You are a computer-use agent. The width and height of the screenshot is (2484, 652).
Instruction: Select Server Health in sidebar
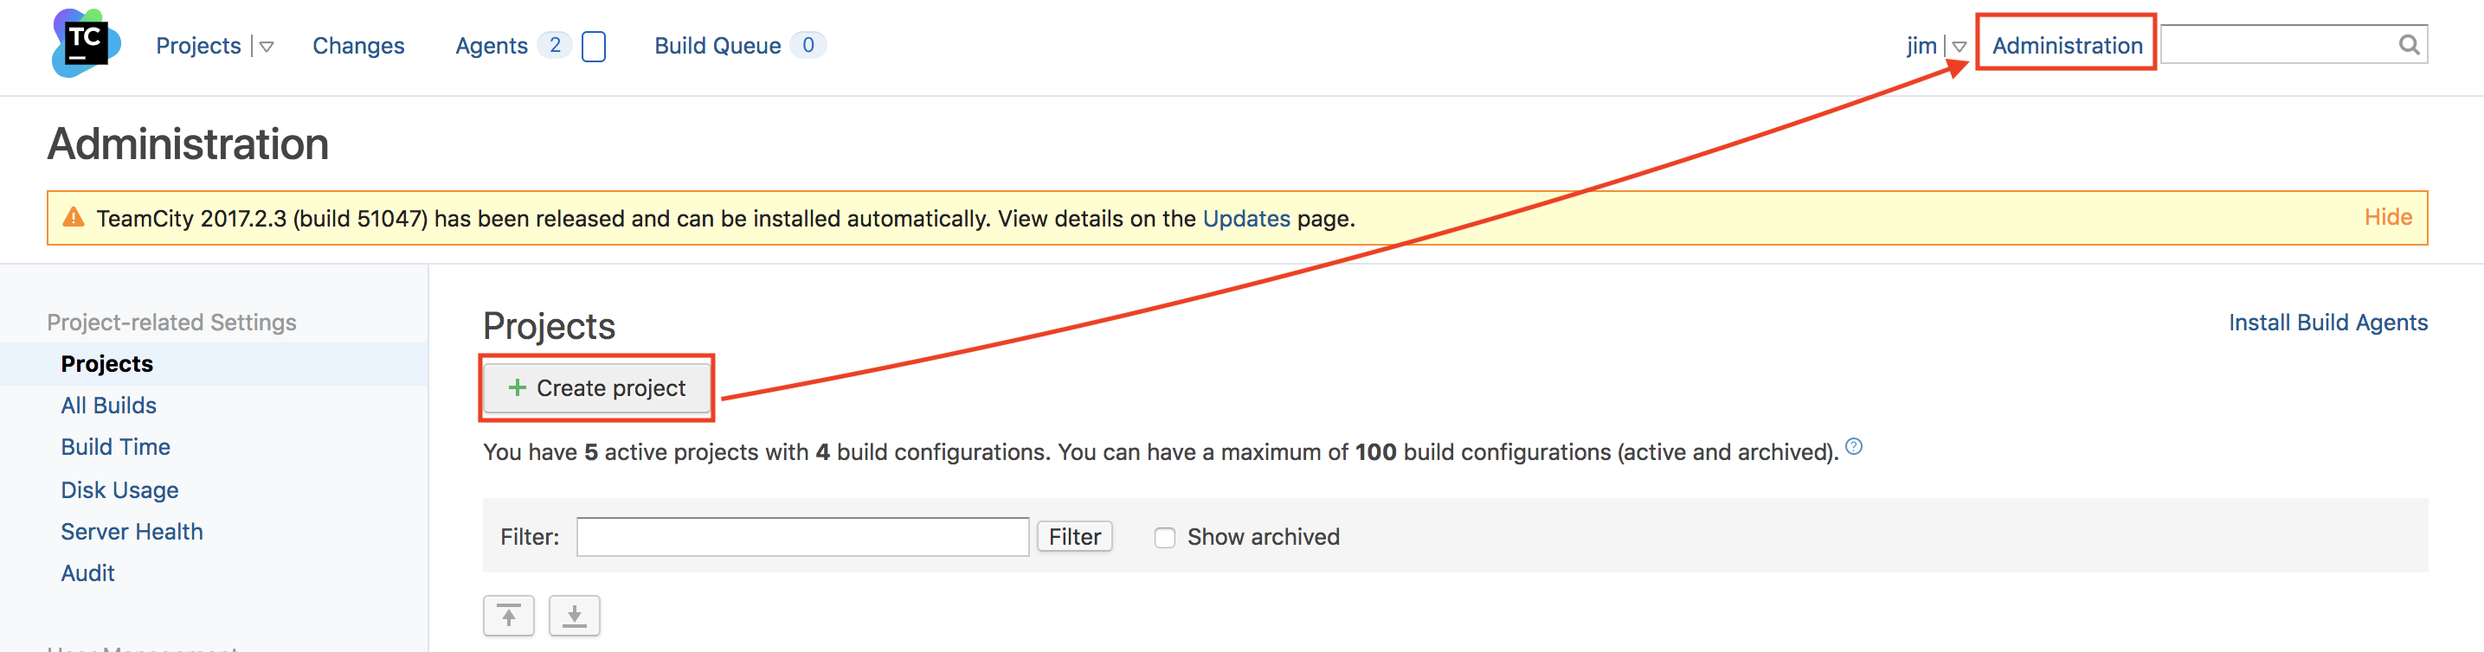click(132, 532)
